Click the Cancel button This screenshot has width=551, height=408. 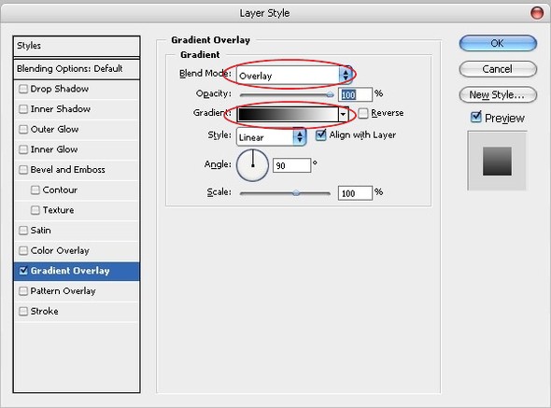tap(498, 69)
